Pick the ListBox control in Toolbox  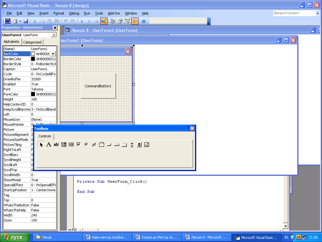click(71, 145)
